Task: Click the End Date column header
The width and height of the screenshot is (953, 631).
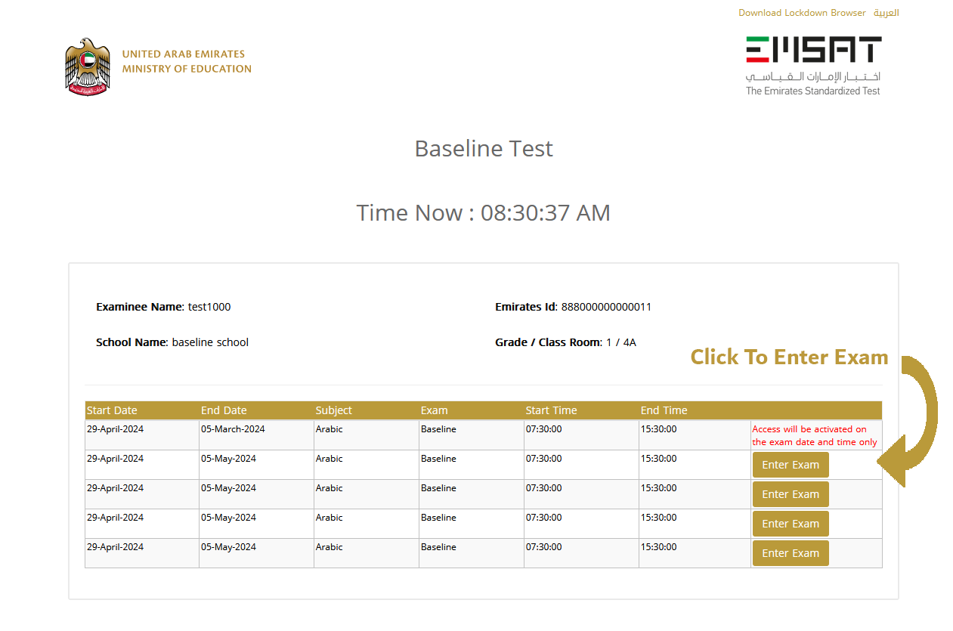Action: [224, 410]
